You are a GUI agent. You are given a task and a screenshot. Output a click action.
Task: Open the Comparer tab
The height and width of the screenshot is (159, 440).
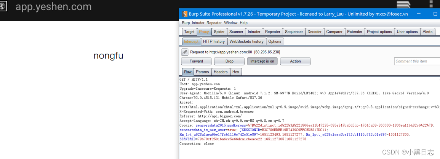pyautogui.click(x=334, y=32)
